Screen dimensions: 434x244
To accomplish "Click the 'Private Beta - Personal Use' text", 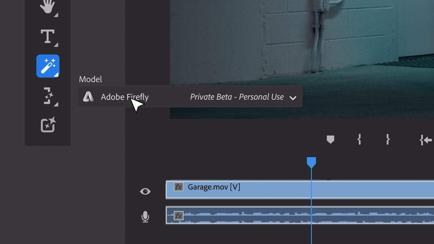I will (237, 97).
